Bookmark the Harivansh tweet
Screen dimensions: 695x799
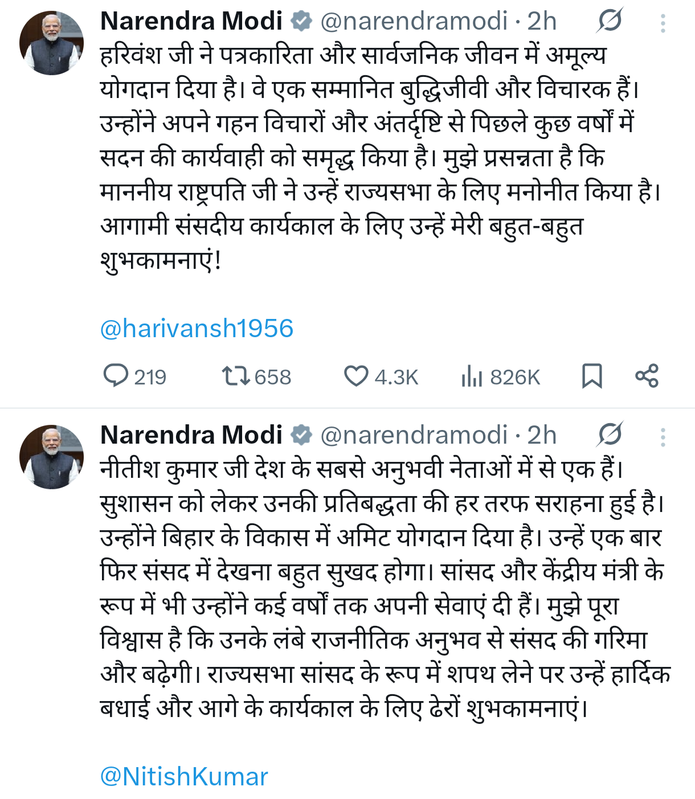(592, 376)
